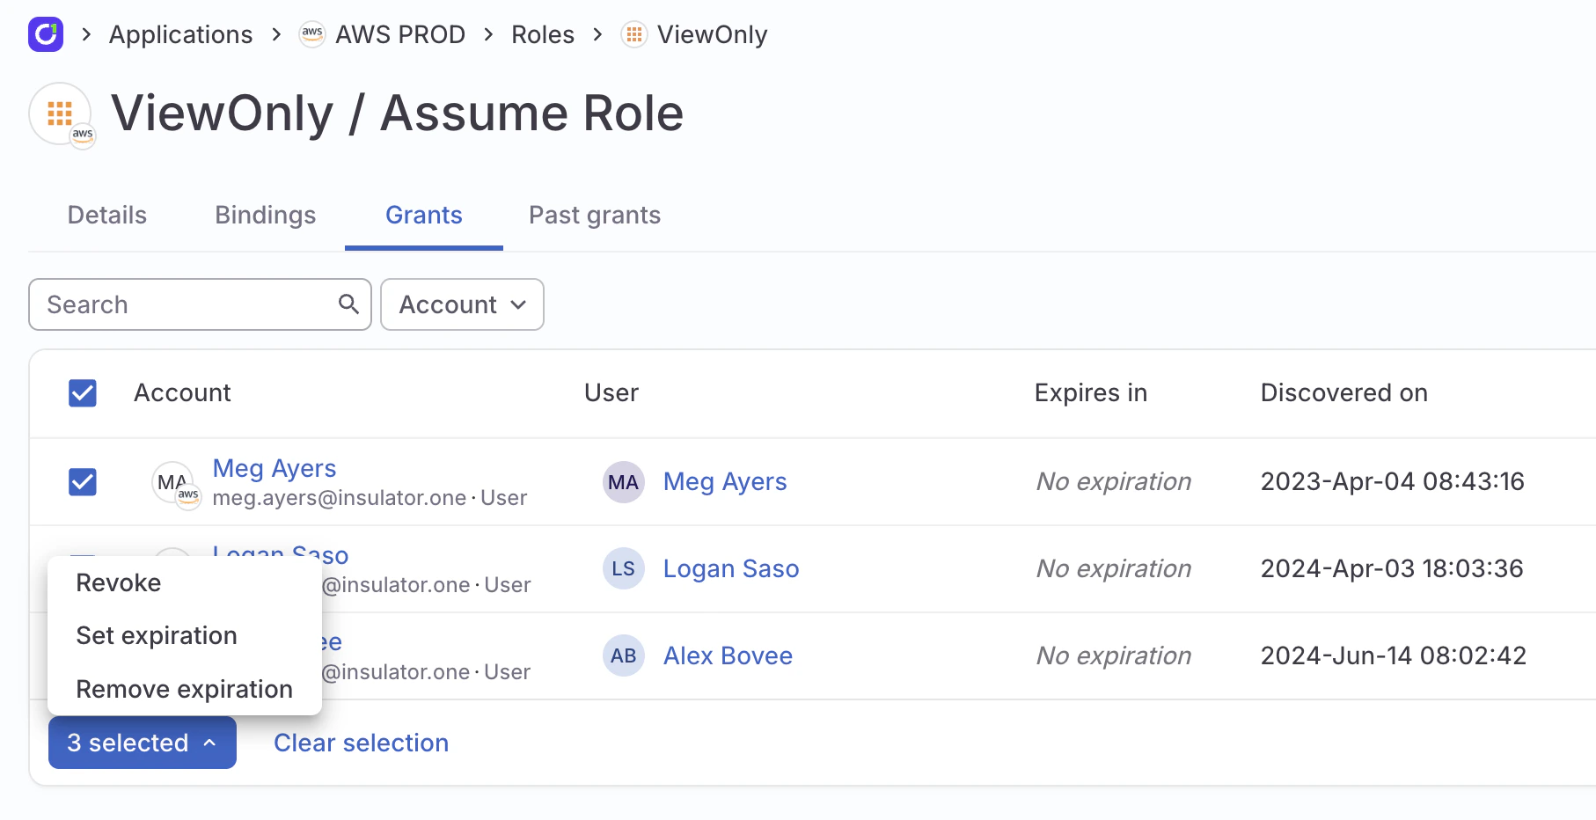1596x820 pixels.
Task: Click Alex Bovee AB user avatar
Action: [x=623, y=656]
